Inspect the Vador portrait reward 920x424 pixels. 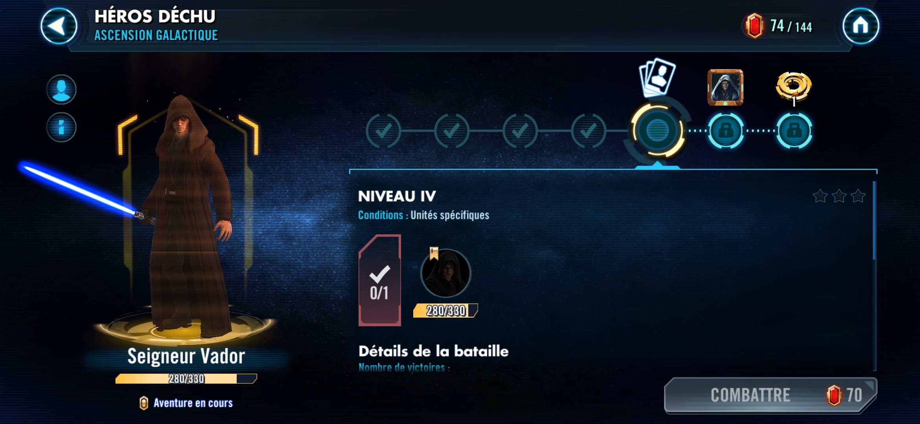[725, 87]
